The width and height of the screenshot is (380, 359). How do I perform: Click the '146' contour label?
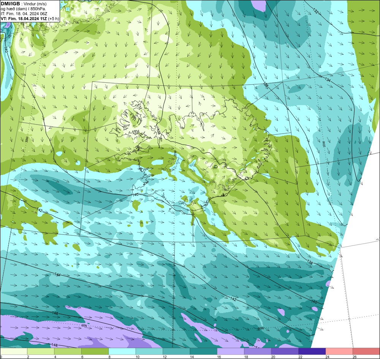pos(55,313)
